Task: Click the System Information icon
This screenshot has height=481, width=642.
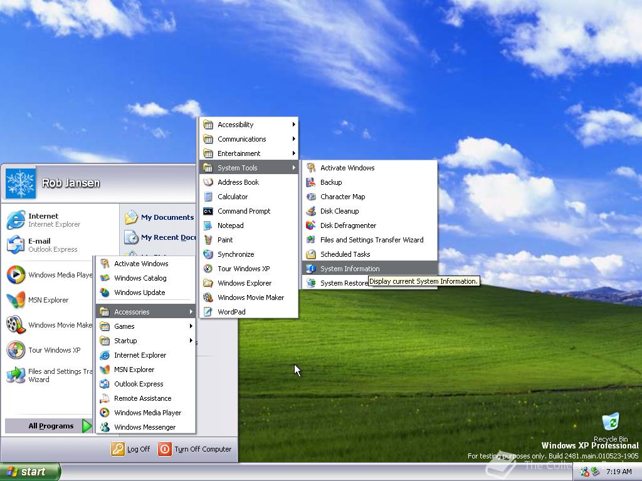Action: [x=311, y=269]
